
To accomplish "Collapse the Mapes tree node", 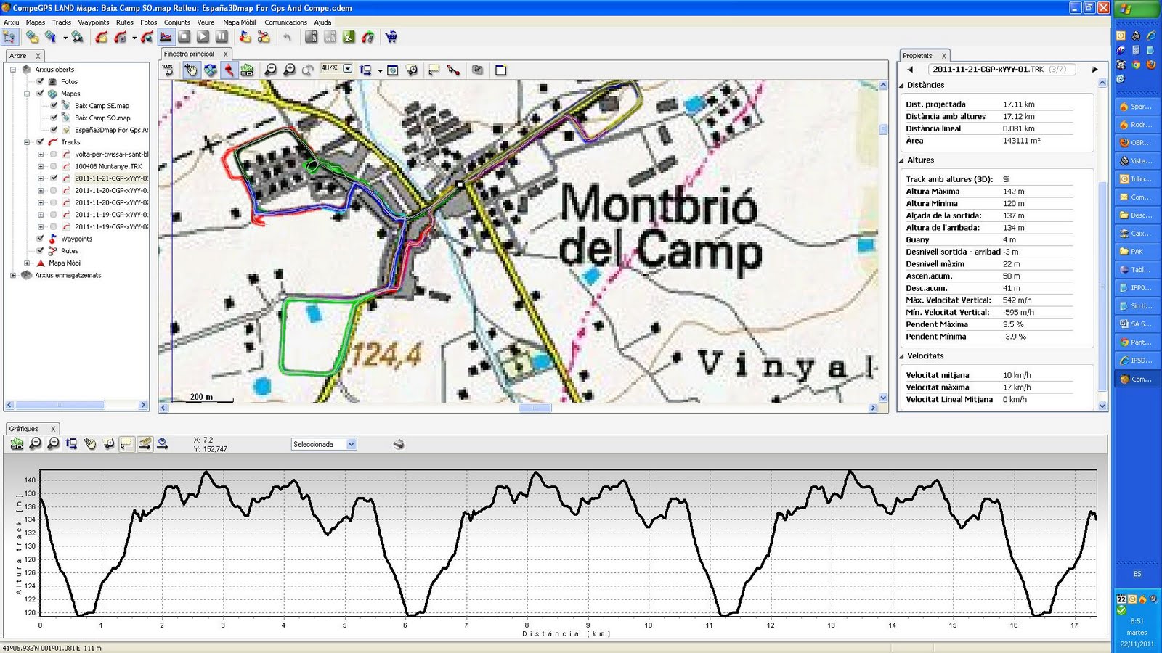I will pyautogui.click(x=27, y=94).
